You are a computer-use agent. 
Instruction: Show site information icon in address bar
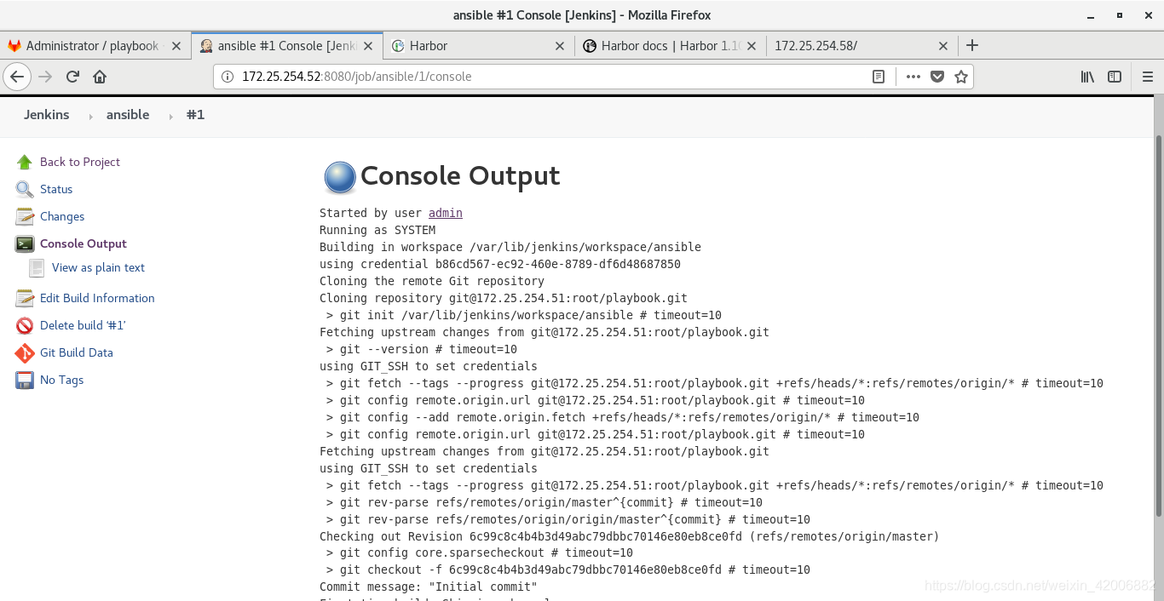227,77
